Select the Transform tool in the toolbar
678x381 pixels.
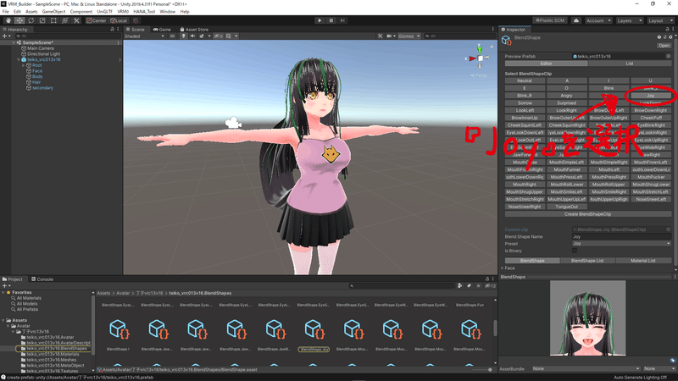click(x=65, y=20)
